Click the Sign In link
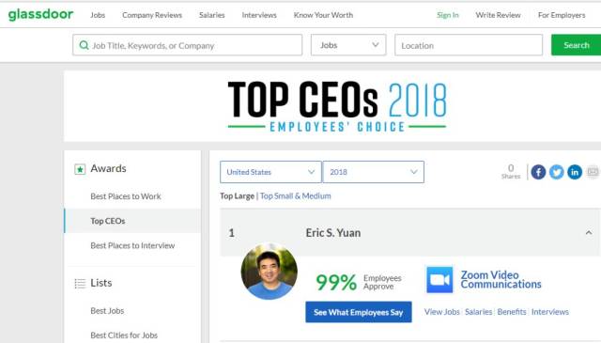Screen dimensions: 601x343 448,15
